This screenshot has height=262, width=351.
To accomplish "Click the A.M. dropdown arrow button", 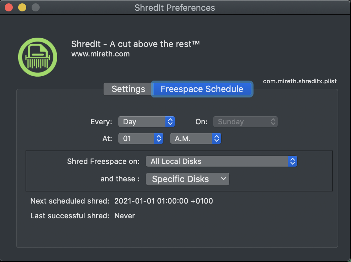I will [217, 138].
